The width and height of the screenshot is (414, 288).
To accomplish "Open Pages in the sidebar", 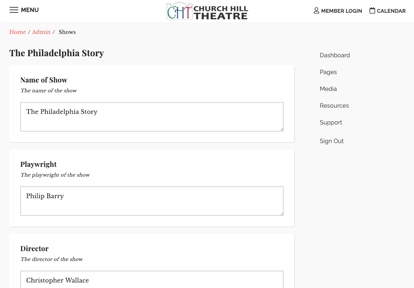I will [x=328, y=72].
